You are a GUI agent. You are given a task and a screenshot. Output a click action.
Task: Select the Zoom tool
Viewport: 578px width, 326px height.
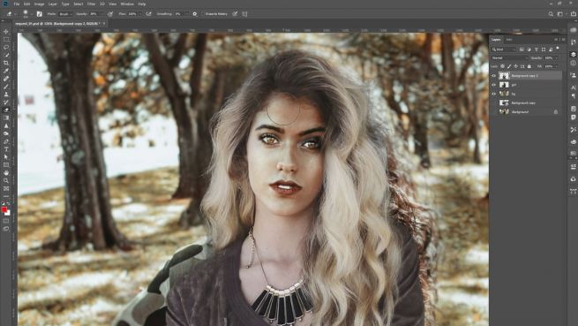click(6, 180)
